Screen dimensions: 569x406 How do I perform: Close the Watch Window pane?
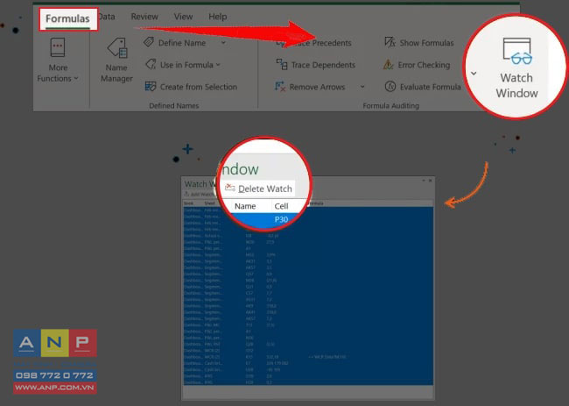tap(430, 181)
